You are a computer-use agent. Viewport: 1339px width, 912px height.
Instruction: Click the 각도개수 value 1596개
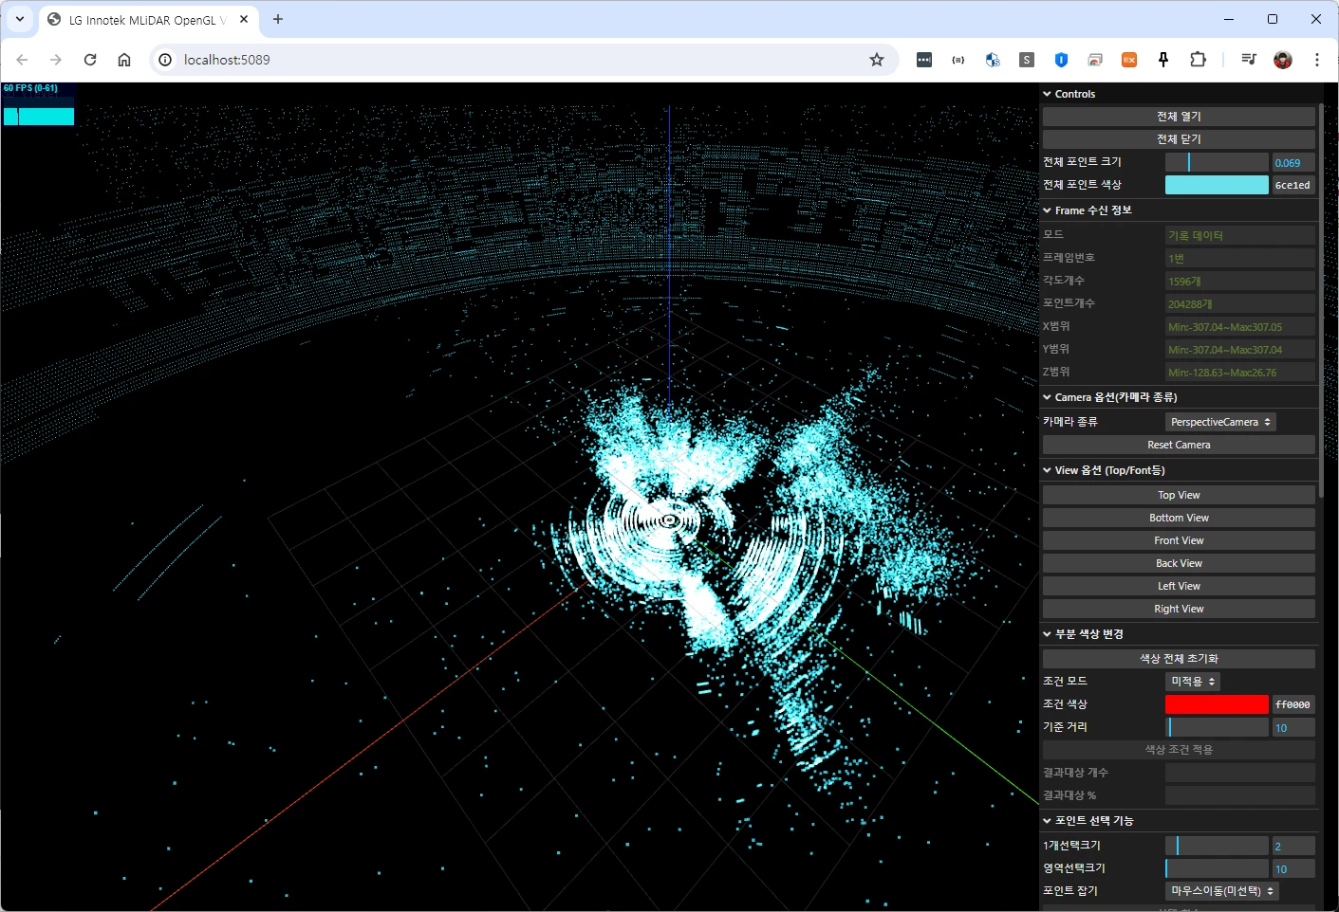click(x=1240, y=282)
